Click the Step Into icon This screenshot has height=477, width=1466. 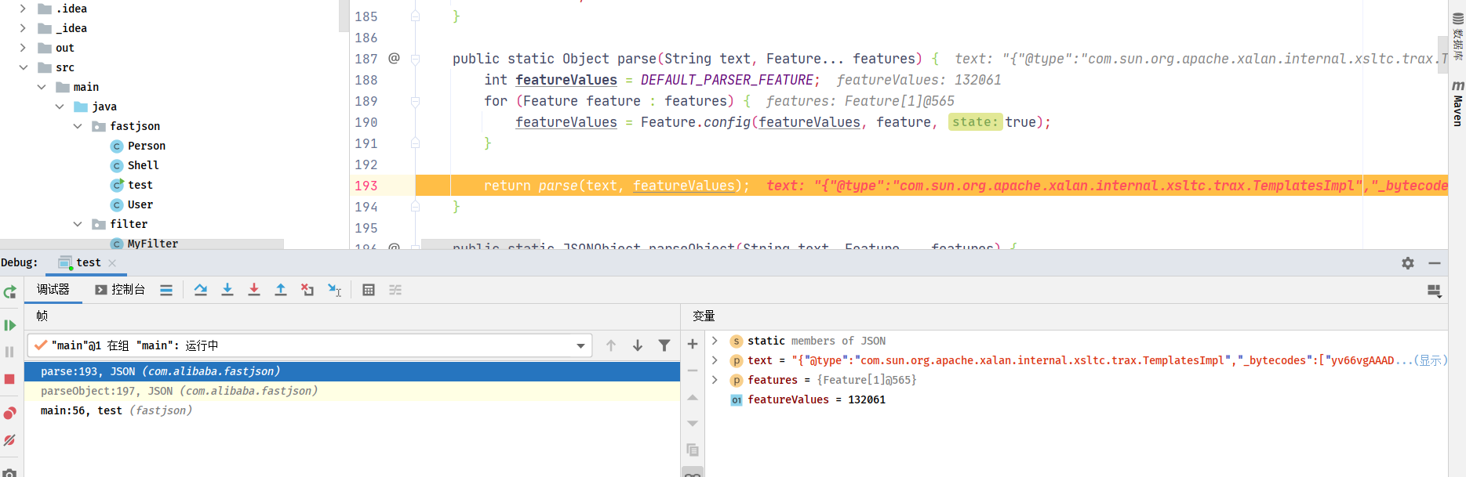[x=227, y=290]
